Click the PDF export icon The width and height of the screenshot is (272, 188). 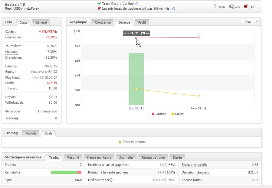click(x=246, y=7)
